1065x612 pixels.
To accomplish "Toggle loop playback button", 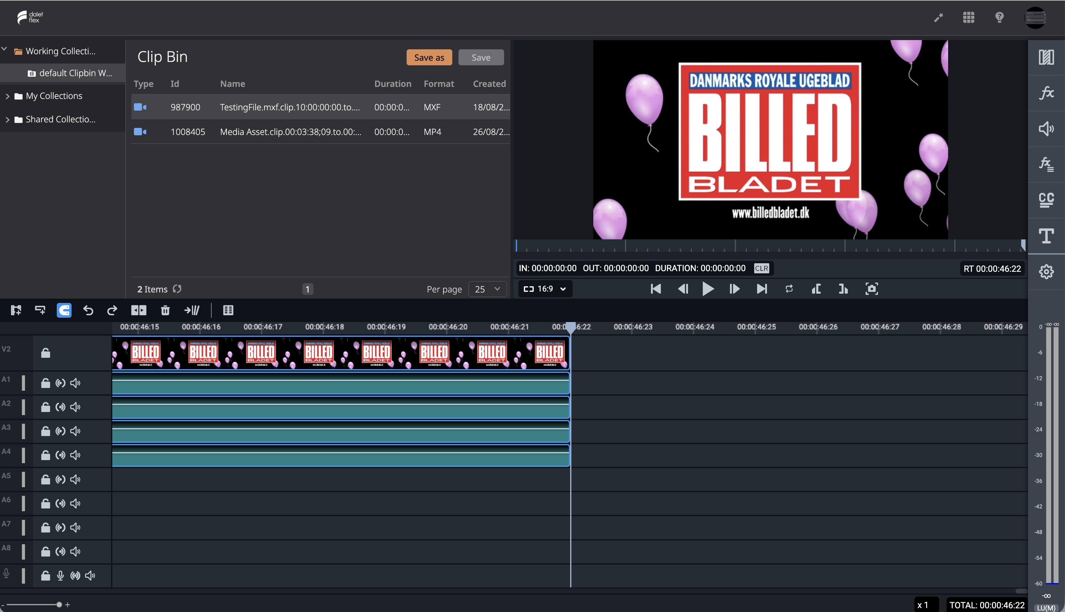I will (x=789, y=289).
